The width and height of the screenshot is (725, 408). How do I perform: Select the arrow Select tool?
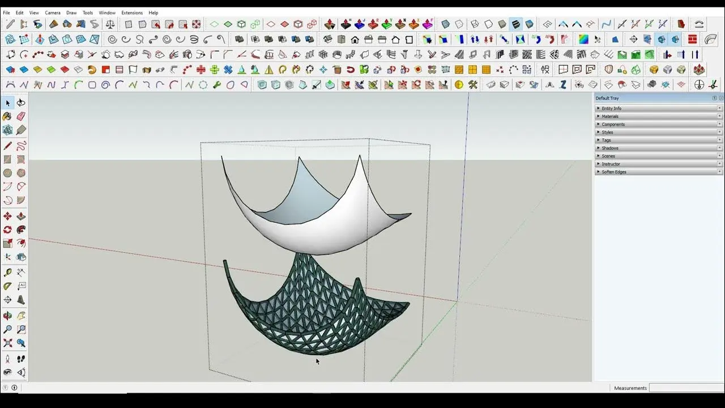(8, 103)
